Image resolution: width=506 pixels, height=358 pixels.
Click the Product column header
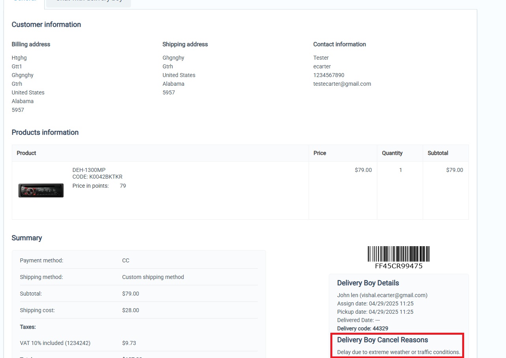point(26,153)
